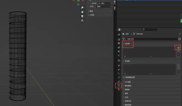
Task: Open the Tool settings tab
Action: click(x=119, y=34)
